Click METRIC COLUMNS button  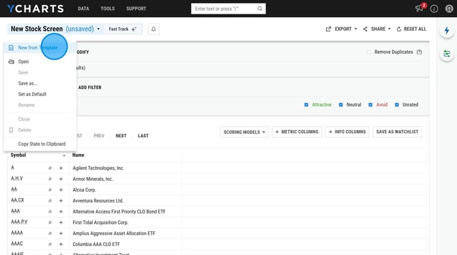click(297, 132)
